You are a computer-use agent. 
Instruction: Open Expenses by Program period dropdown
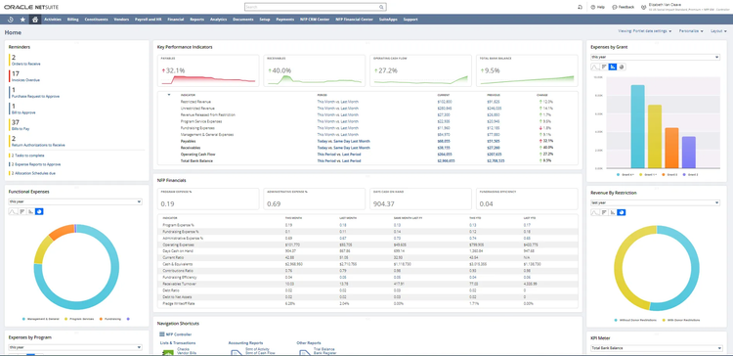coord(75,347)
